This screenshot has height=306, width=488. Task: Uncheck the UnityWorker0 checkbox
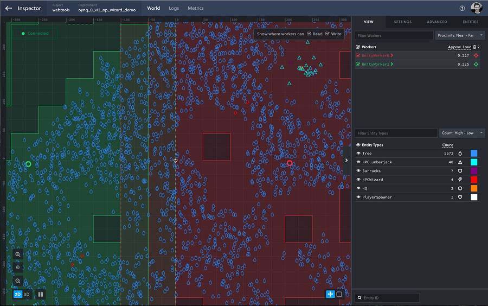[358, 55]
